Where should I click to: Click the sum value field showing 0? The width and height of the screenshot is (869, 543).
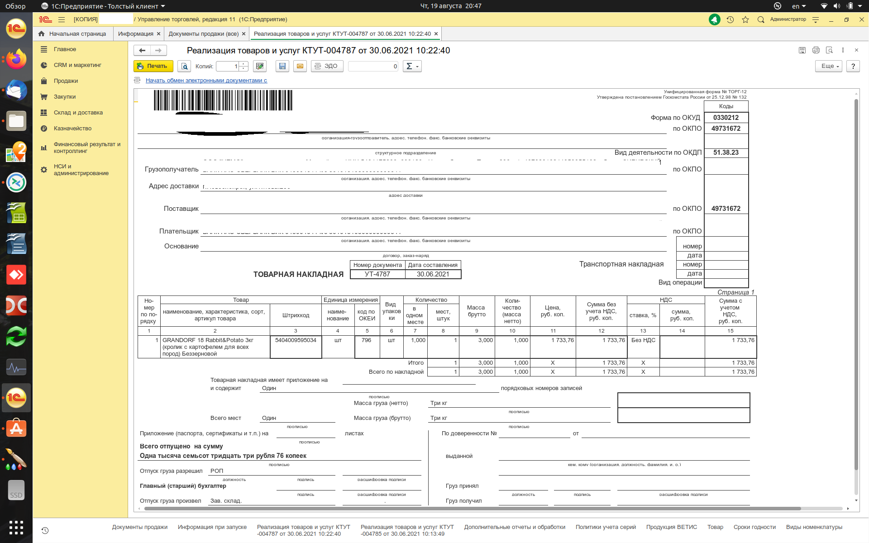[x=373, y=66]
